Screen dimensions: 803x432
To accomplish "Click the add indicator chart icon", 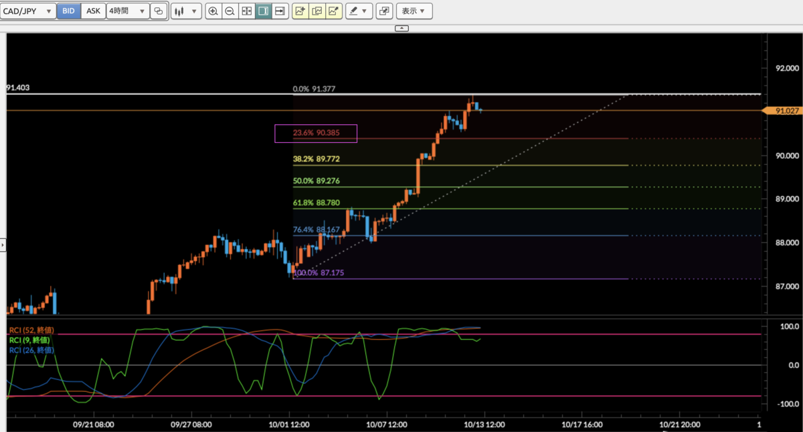I will coord(300,11).
